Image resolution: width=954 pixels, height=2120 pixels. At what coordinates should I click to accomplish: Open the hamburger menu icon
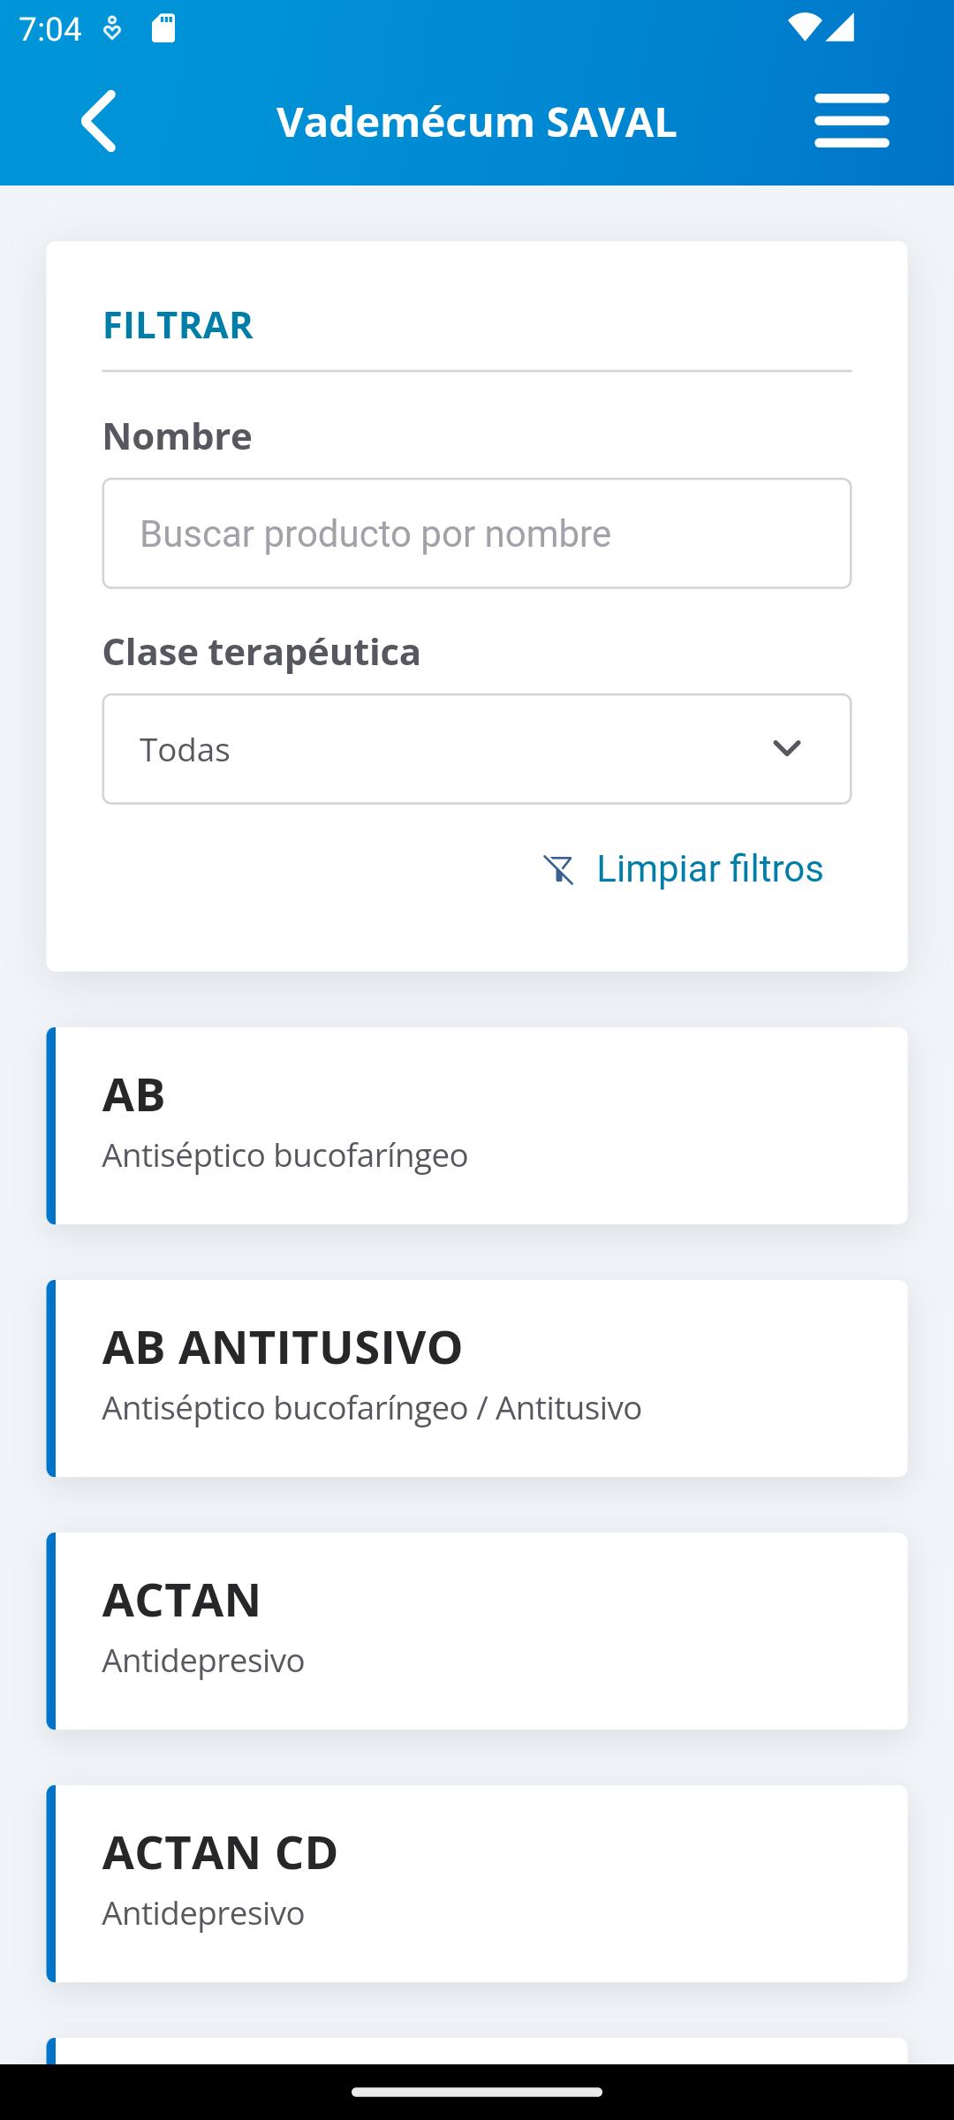point(852,121)
